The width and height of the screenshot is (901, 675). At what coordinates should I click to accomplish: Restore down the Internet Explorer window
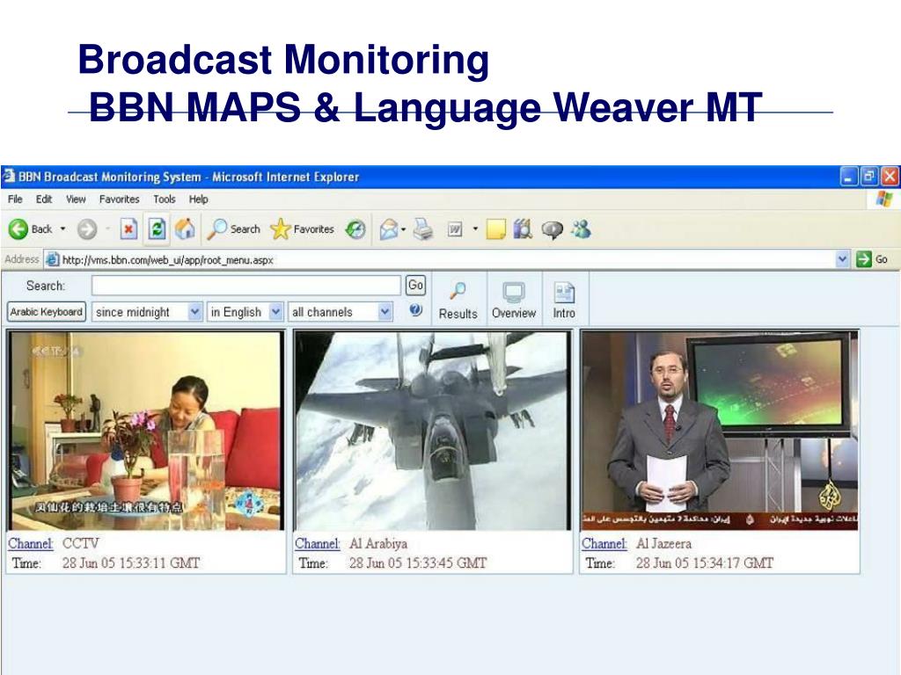point(868,176)
